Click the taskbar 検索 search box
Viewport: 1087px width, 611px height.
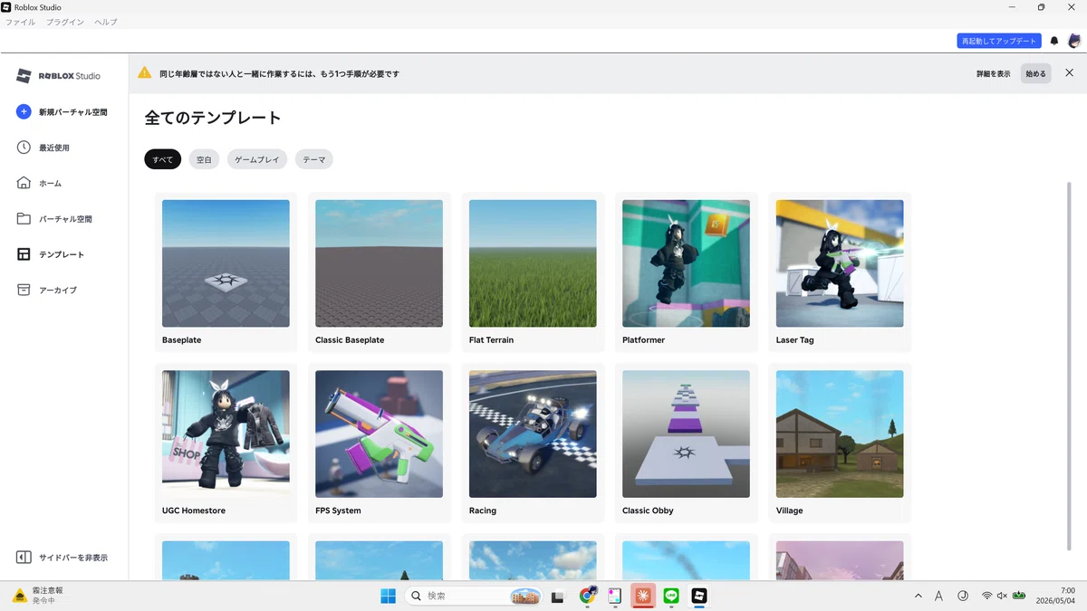coord(472,596)
